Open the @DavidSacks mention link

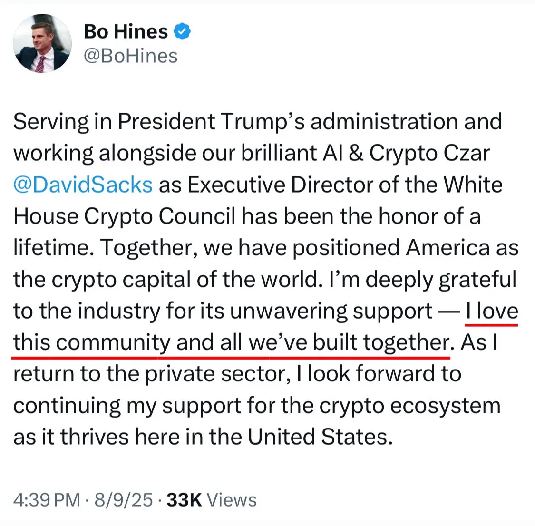(83, 185)
